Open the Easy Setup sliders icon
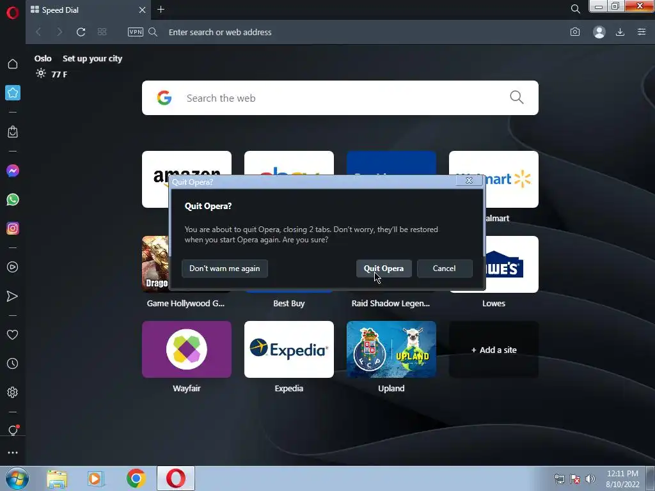This screenshot has height=491, width=655. (642, 32)
